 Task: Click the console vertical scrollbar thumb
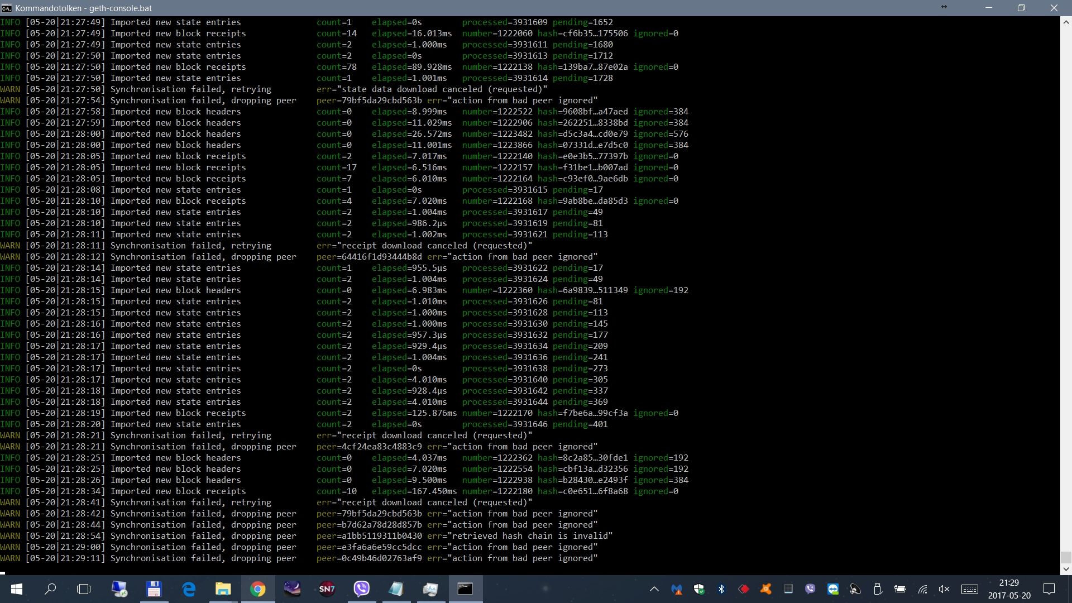pyautogui.click(x=1066, y=558)
